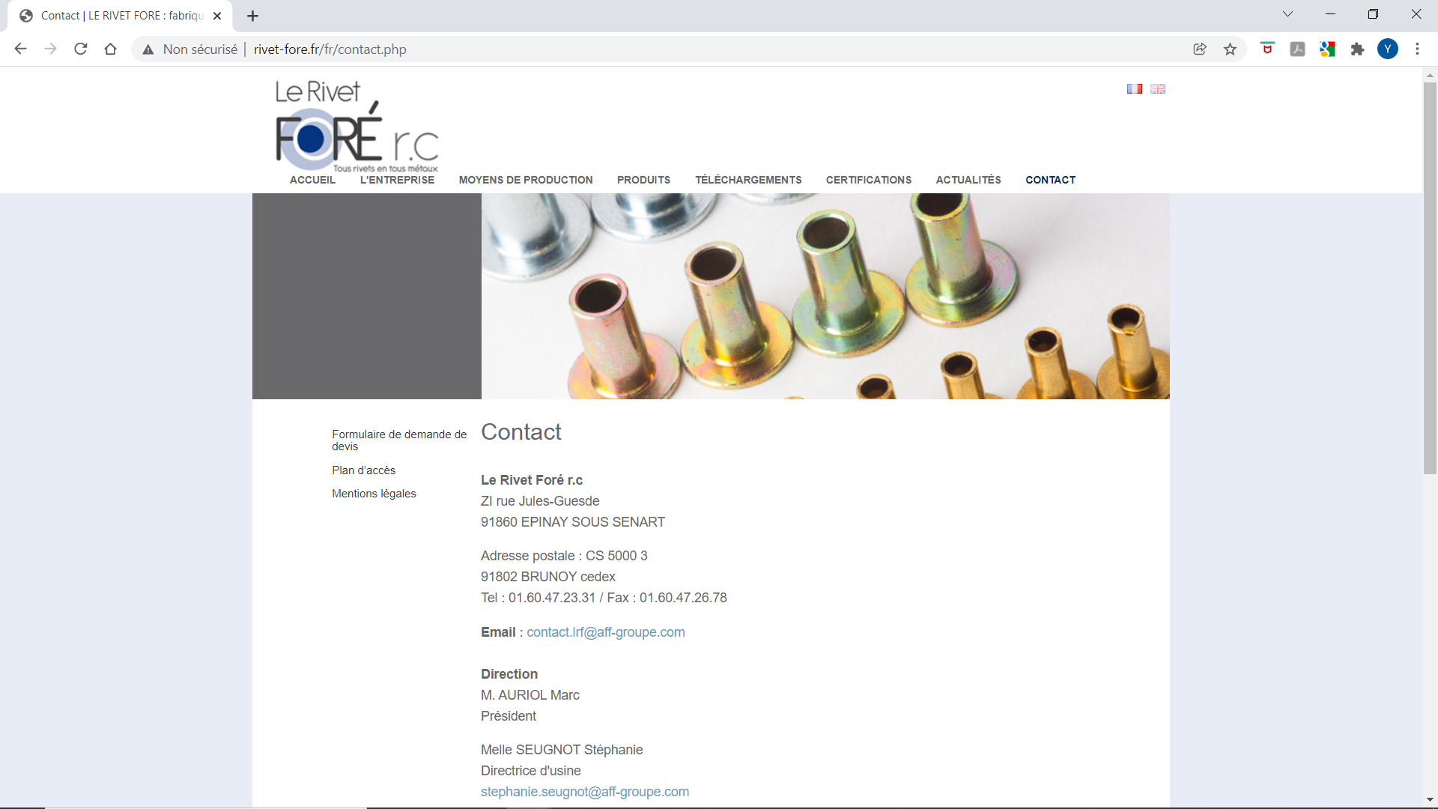Open the profile avatar Y
The image size is (1438, 809).
[1387, 49]
